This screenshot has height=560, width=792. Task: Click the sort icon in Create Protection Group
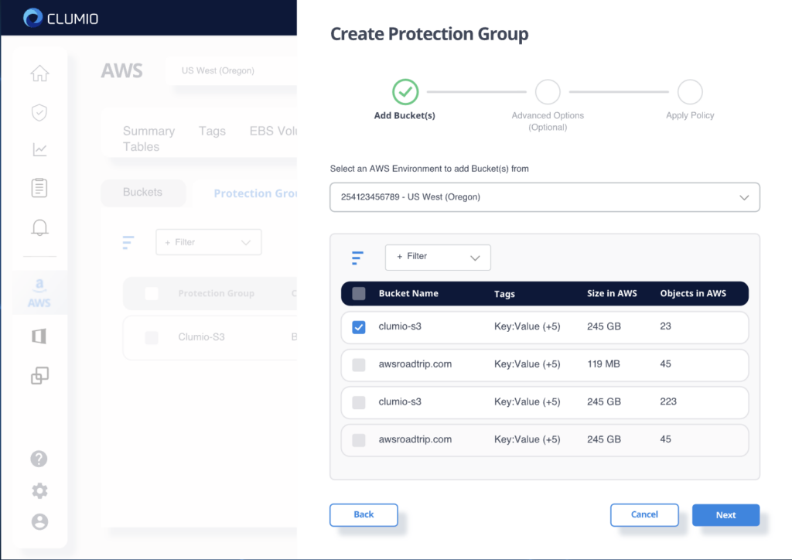point(357,258)
